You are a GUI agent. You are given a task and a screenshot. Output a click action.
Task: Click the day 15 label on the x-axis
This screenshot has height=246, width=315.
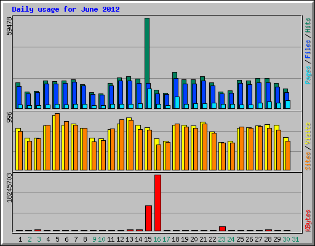[148, 239]
